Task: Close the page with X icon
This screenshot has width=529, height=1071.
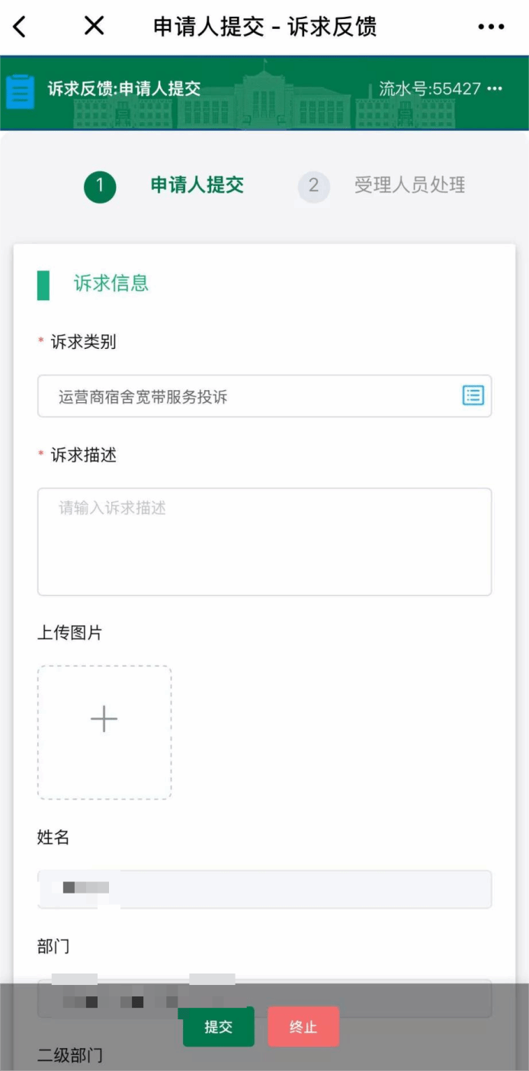Action: pyautogui.click(x=94, y=27)
